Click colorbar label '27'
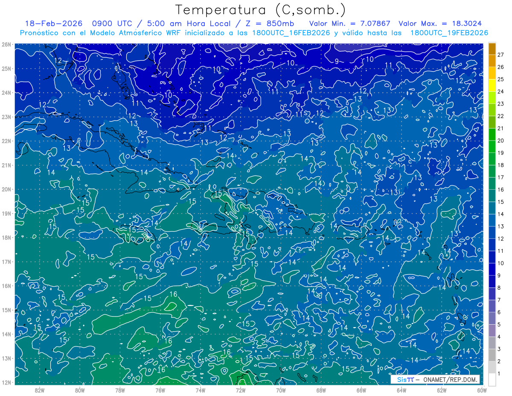The width and height of the screenshot is (512, 396). 500,55
